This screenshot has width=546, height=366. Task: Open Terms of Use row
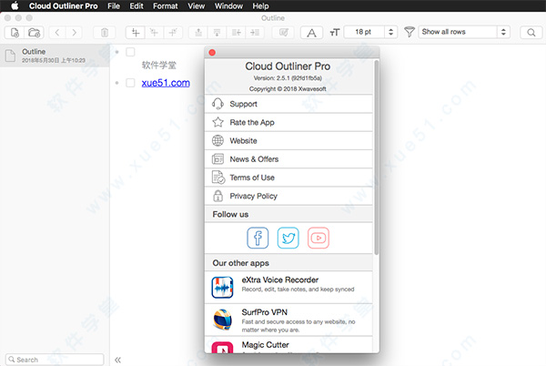click(x=288, y=178)
